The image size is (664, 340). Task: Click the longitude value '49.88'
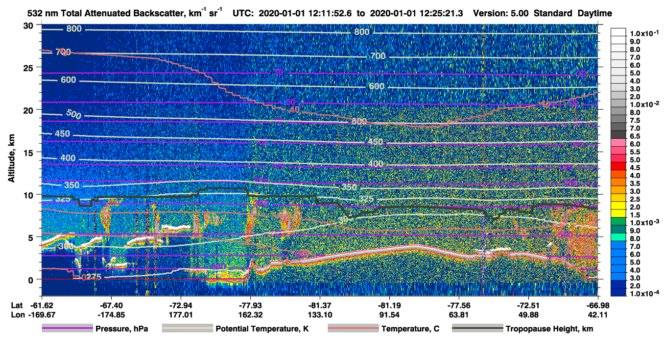(529, 315)
